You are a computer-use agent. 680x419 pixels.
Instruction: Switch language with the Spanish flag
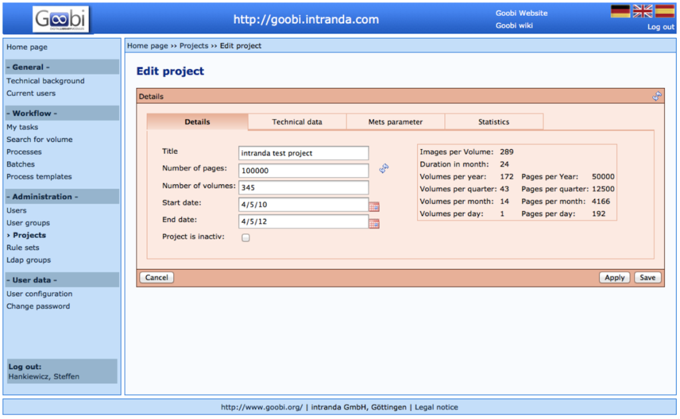pyautogui.click(x=665, y=11)
